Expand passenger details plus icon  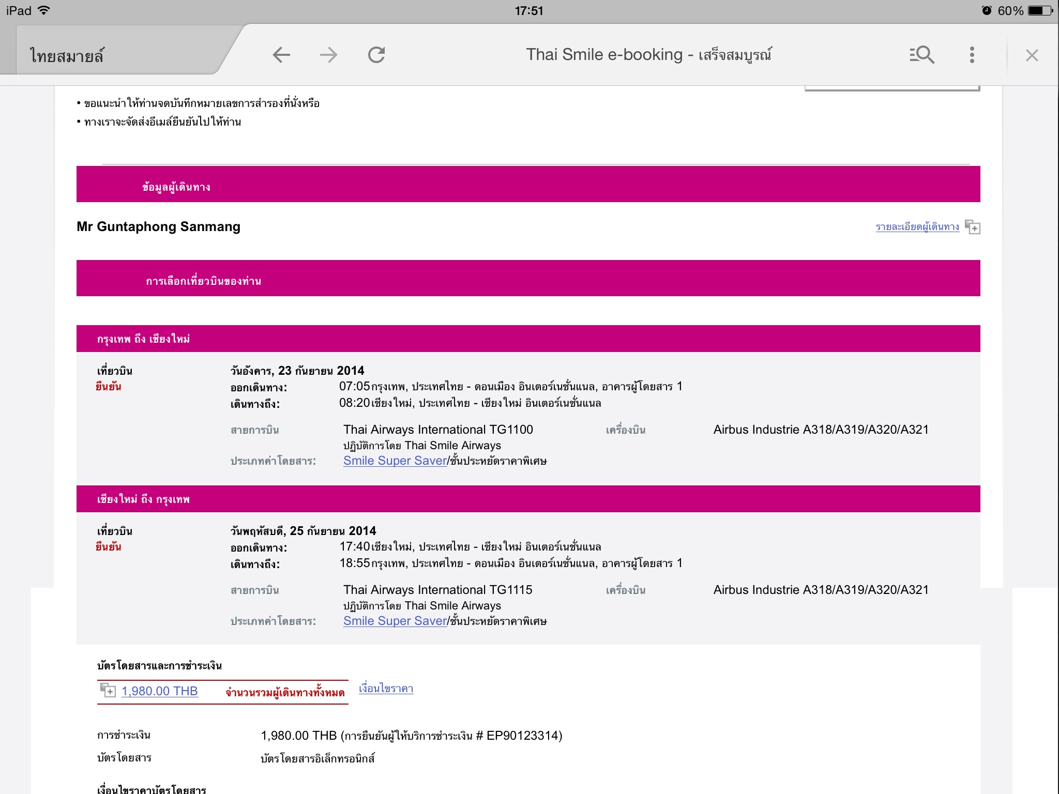click(x=973, y=227)
